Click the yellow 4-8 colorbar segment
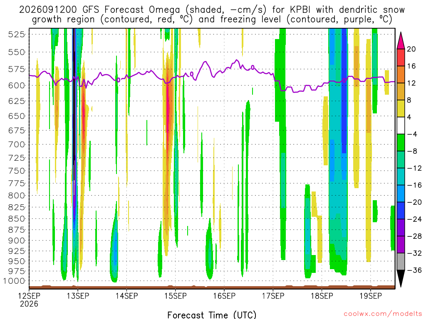The height and width of the screenshot is (319, 426). point(401,108)
